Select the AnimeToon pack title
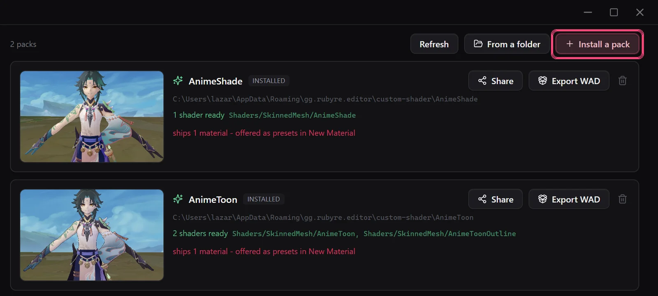The image size is (658, 296). point(213,199)
